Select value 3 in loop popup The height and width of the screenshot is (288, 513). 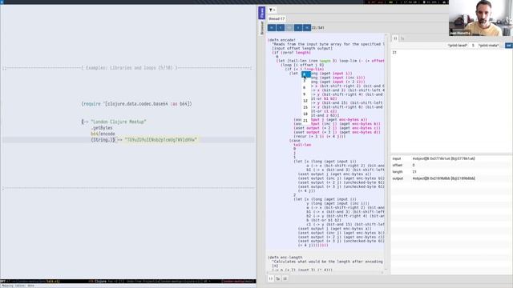click(x=306, y=81)
